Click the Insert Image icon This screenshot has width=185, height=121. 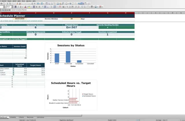pyautogui.click(x=58, y=4)
